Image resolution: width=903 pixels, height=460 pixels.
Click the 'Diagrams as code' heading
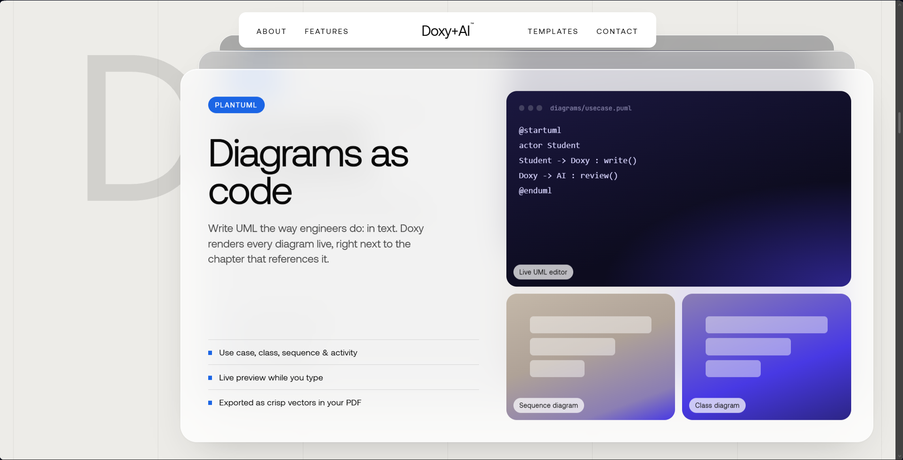point(308,172)
